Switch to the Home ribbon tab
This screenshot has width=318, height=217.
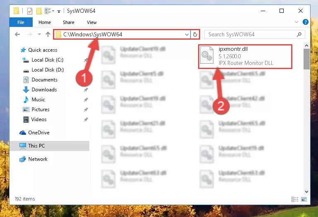click(x=45, y=22)
